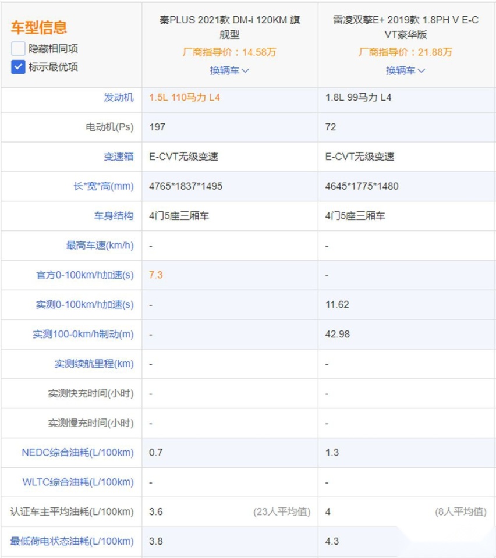Click 官方0-100km/h加速(s) link
The height and width of the screenshot is (558, 496).
[85, 275]
